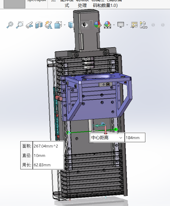Select the Zoom to Area tool
This screenshot has height=206, width=170.
pyautogui.click(x=20, y=25)
